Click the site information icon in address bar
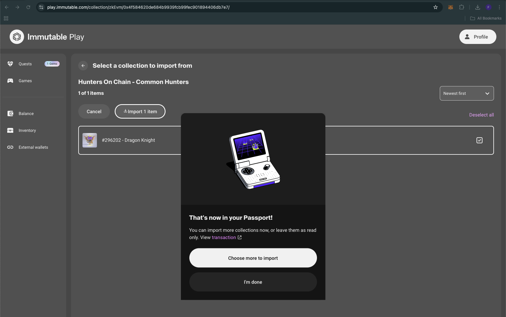 [x=42, y=7]
